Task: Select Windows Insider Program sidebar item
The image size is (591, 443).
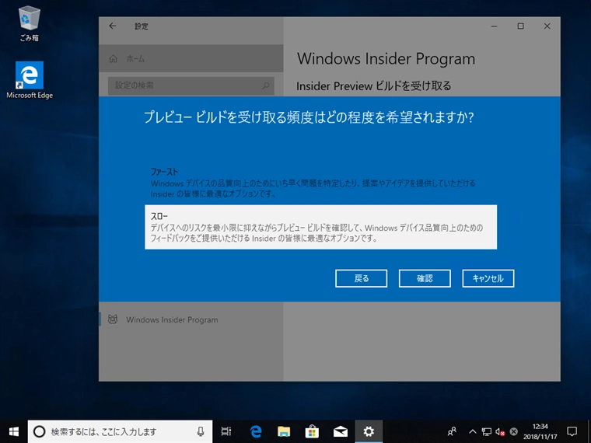Action: pyautogui.click(x=191, y=319)
